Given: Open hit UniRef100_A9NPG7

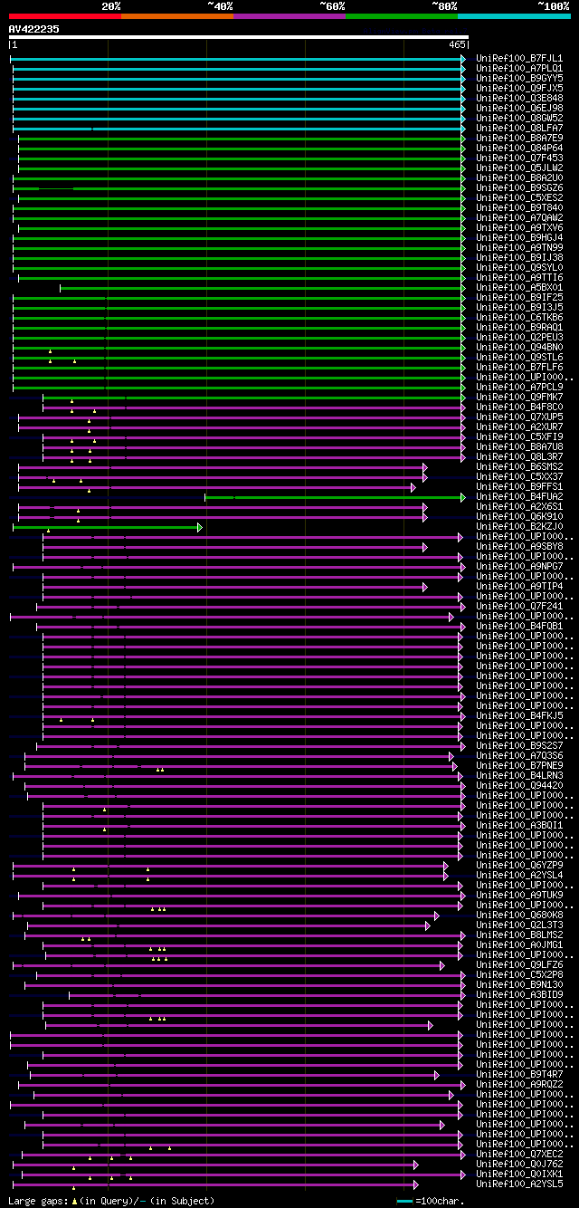Looking at the screenshot, I should 519,566.
